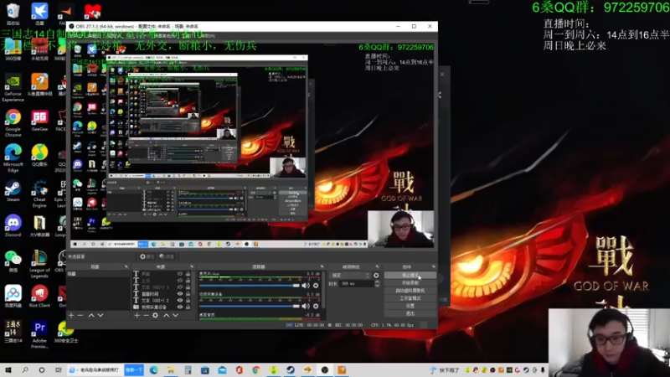Open Recycle Bin on desktop
This screenshot has height=377, width=670.
click(x=13, y=13)
